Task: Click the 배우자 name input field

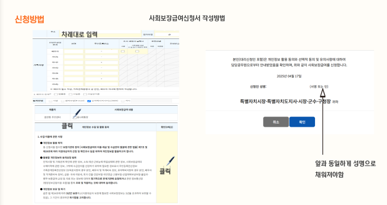Action: click(73, 51)
